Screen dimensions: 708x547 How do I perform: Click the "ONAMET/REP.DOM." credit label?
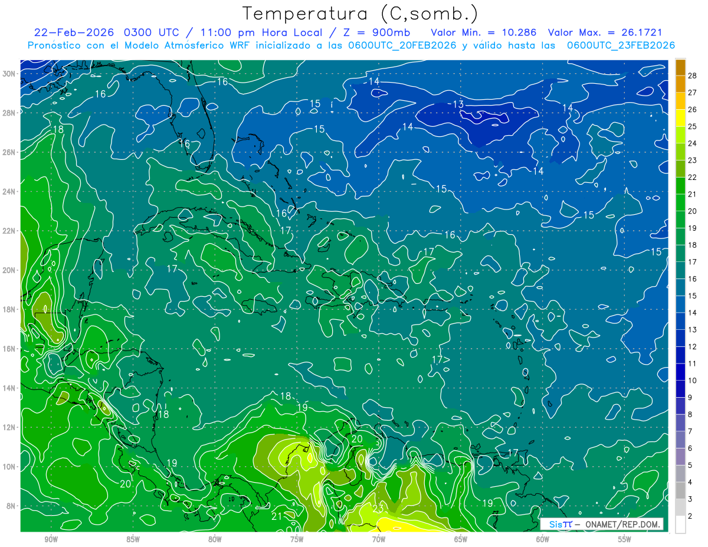click(624, 524)
